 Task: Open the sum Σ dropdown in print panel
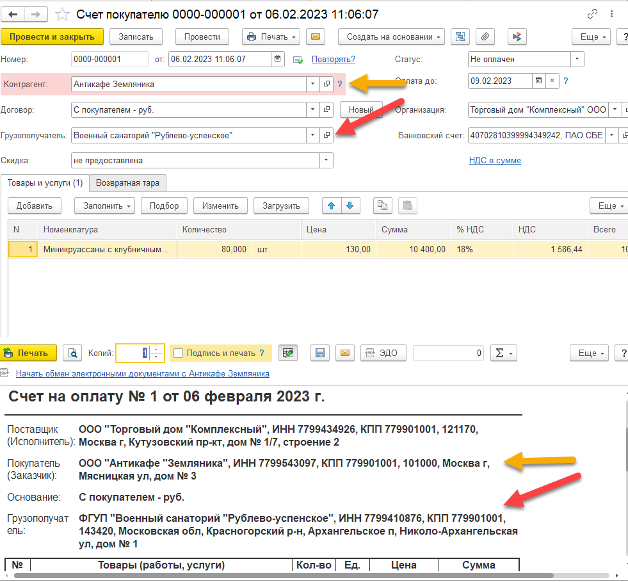tap(504, 353)
